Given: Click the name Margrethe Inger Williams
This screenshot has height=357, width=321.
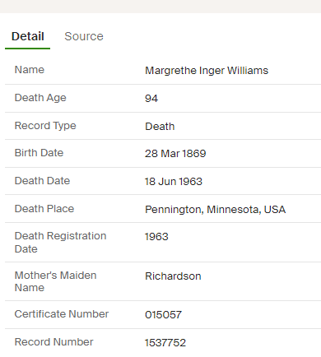Looking at the screenshot, I should [207, 71].
